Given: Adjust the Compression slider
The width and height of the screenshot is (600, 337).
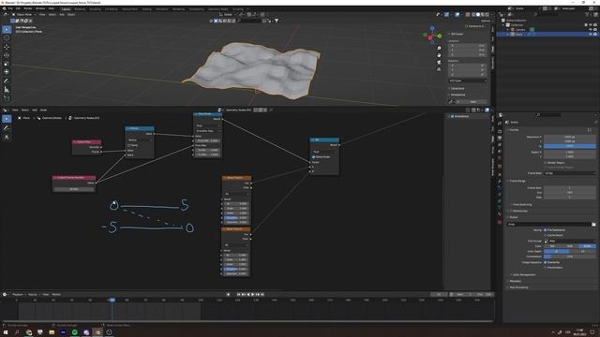Looking at the screenshot, I should point(570,256).
